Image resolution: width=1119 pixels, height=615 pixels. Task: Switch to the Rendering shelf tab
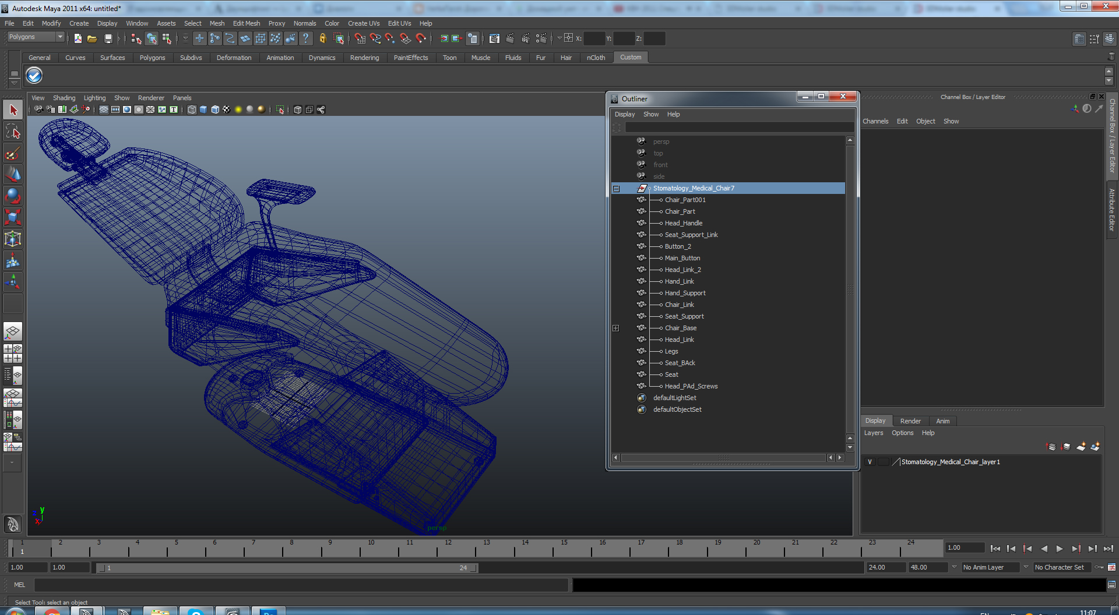pos(364,58)
